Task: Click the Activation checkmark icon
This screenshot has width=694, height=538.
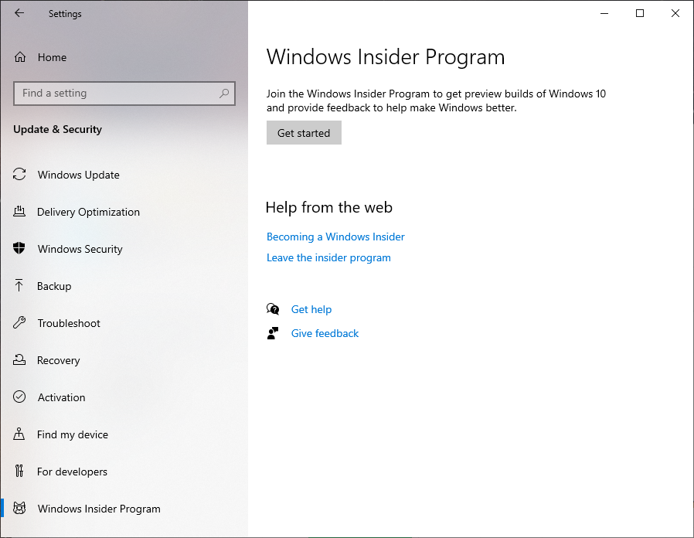Action: pyautogui.click(x=19, y=397)
